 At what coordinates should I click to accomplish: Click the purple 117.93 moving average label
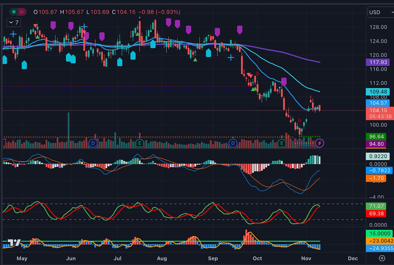(x=378, y=62)
